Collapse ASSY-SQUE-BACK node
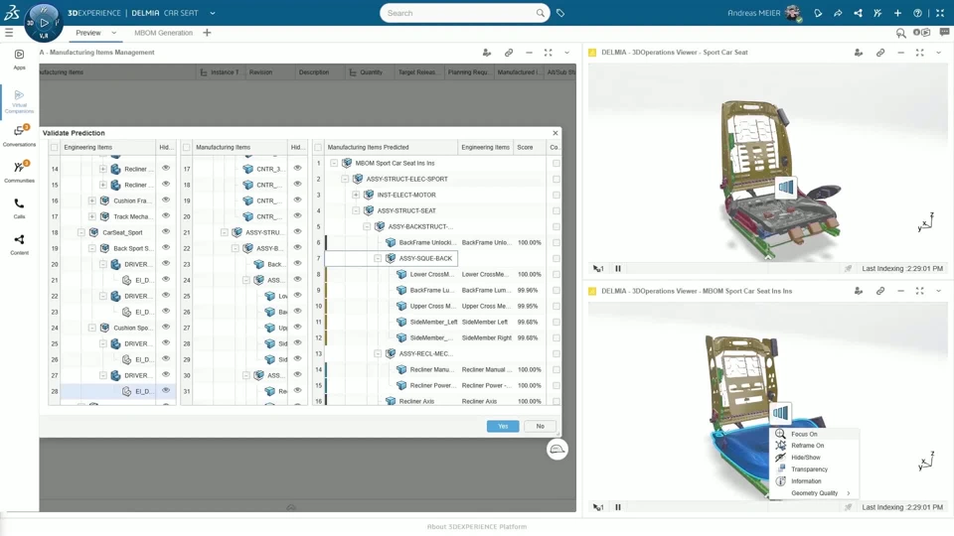Viewport: 954px width, 536px height. pyautogui.click(x=378, y=258)
